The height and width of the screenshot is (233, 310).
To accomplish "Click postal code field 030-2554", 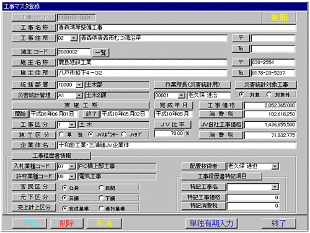I will pos(273,62).
